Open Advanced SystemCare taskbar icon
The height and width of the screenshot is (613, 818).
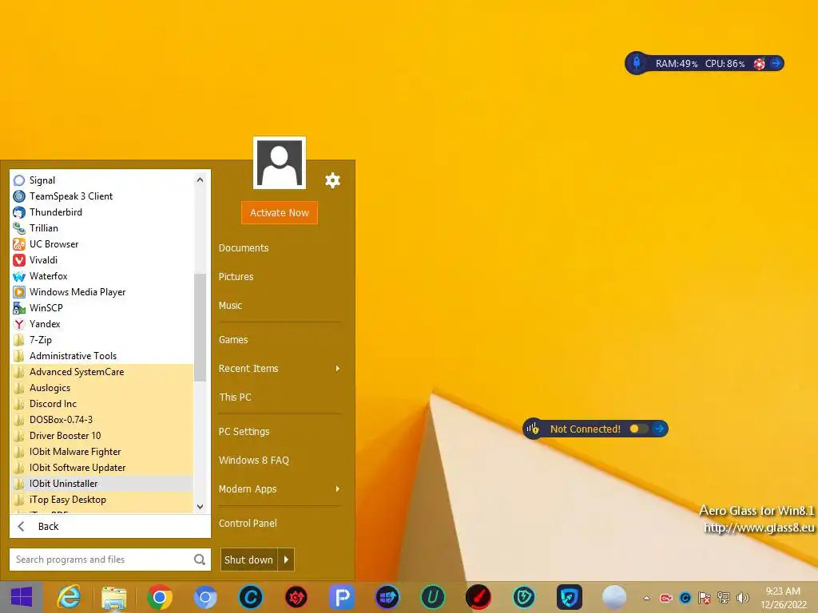point(250,597)
